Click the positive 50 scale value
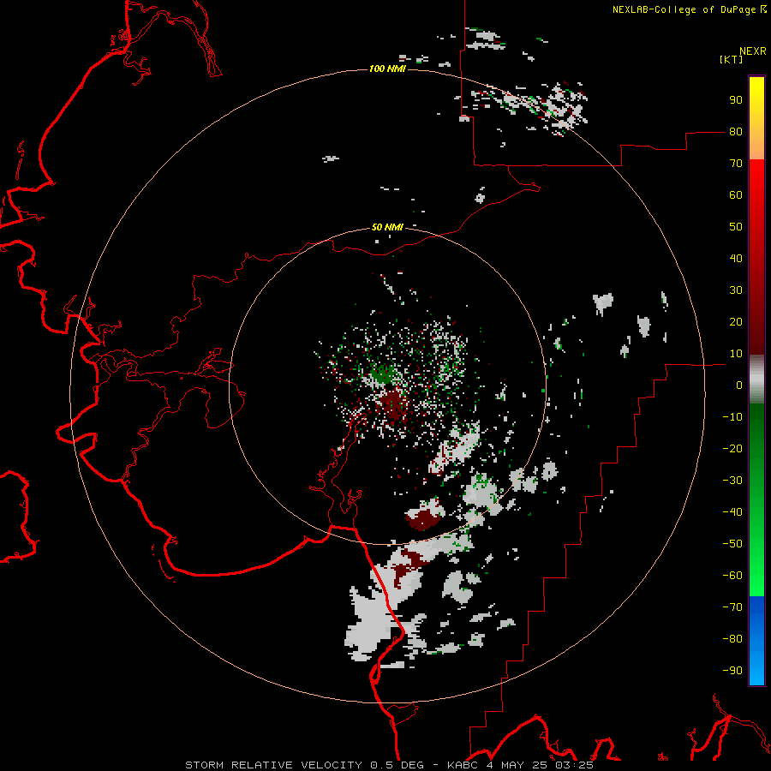The image size is (771, 771). point(736,227)
